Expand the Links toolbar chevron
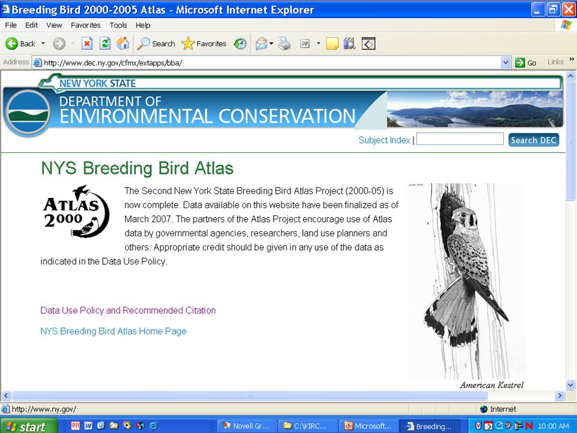The image size is (577, 433). click(572, 59)
